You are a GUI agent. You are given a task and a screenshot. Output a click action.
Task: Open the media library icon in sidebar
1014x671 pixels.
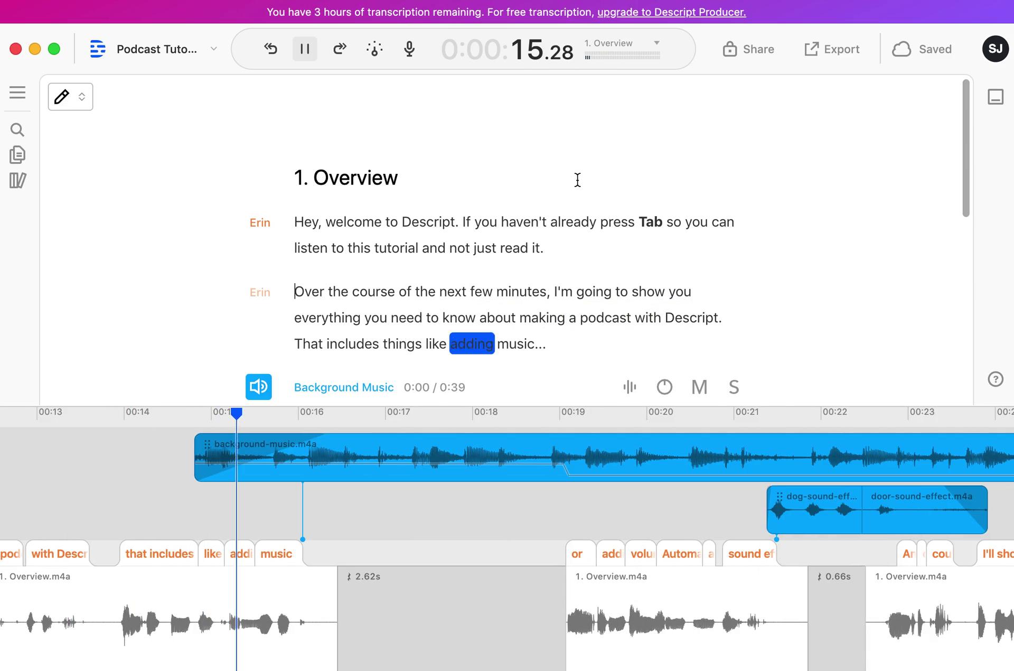17,180
